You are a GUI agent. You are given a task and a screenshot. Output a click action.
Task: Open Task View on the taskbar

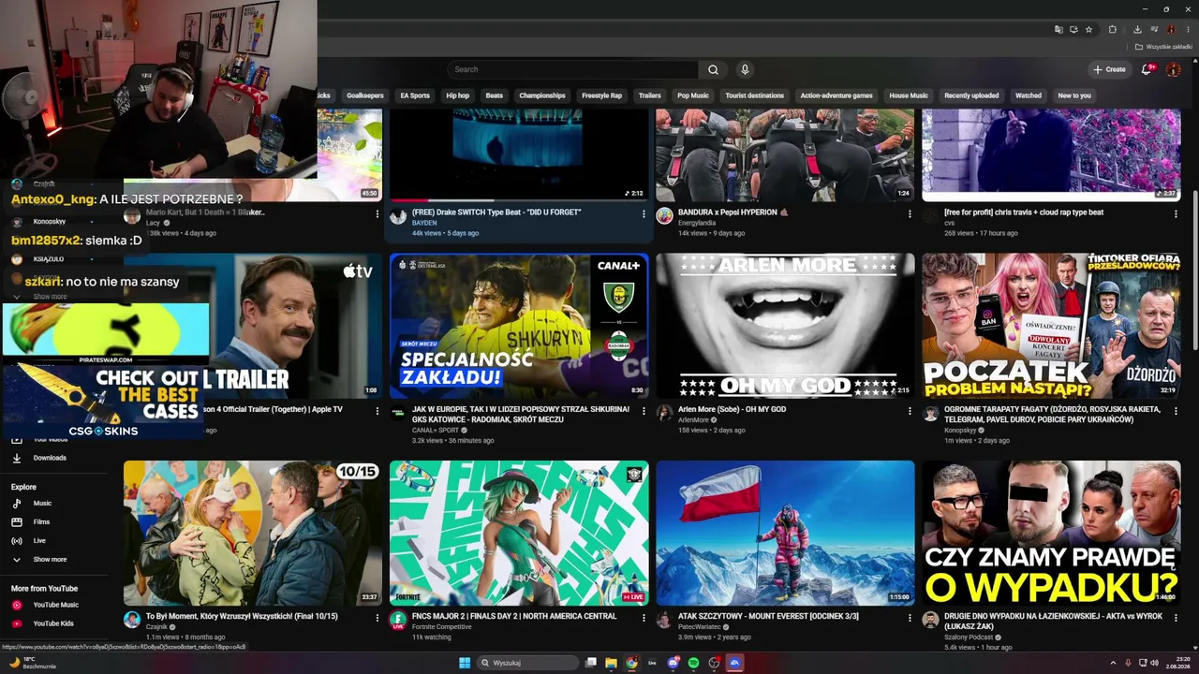tap(590, 663)
